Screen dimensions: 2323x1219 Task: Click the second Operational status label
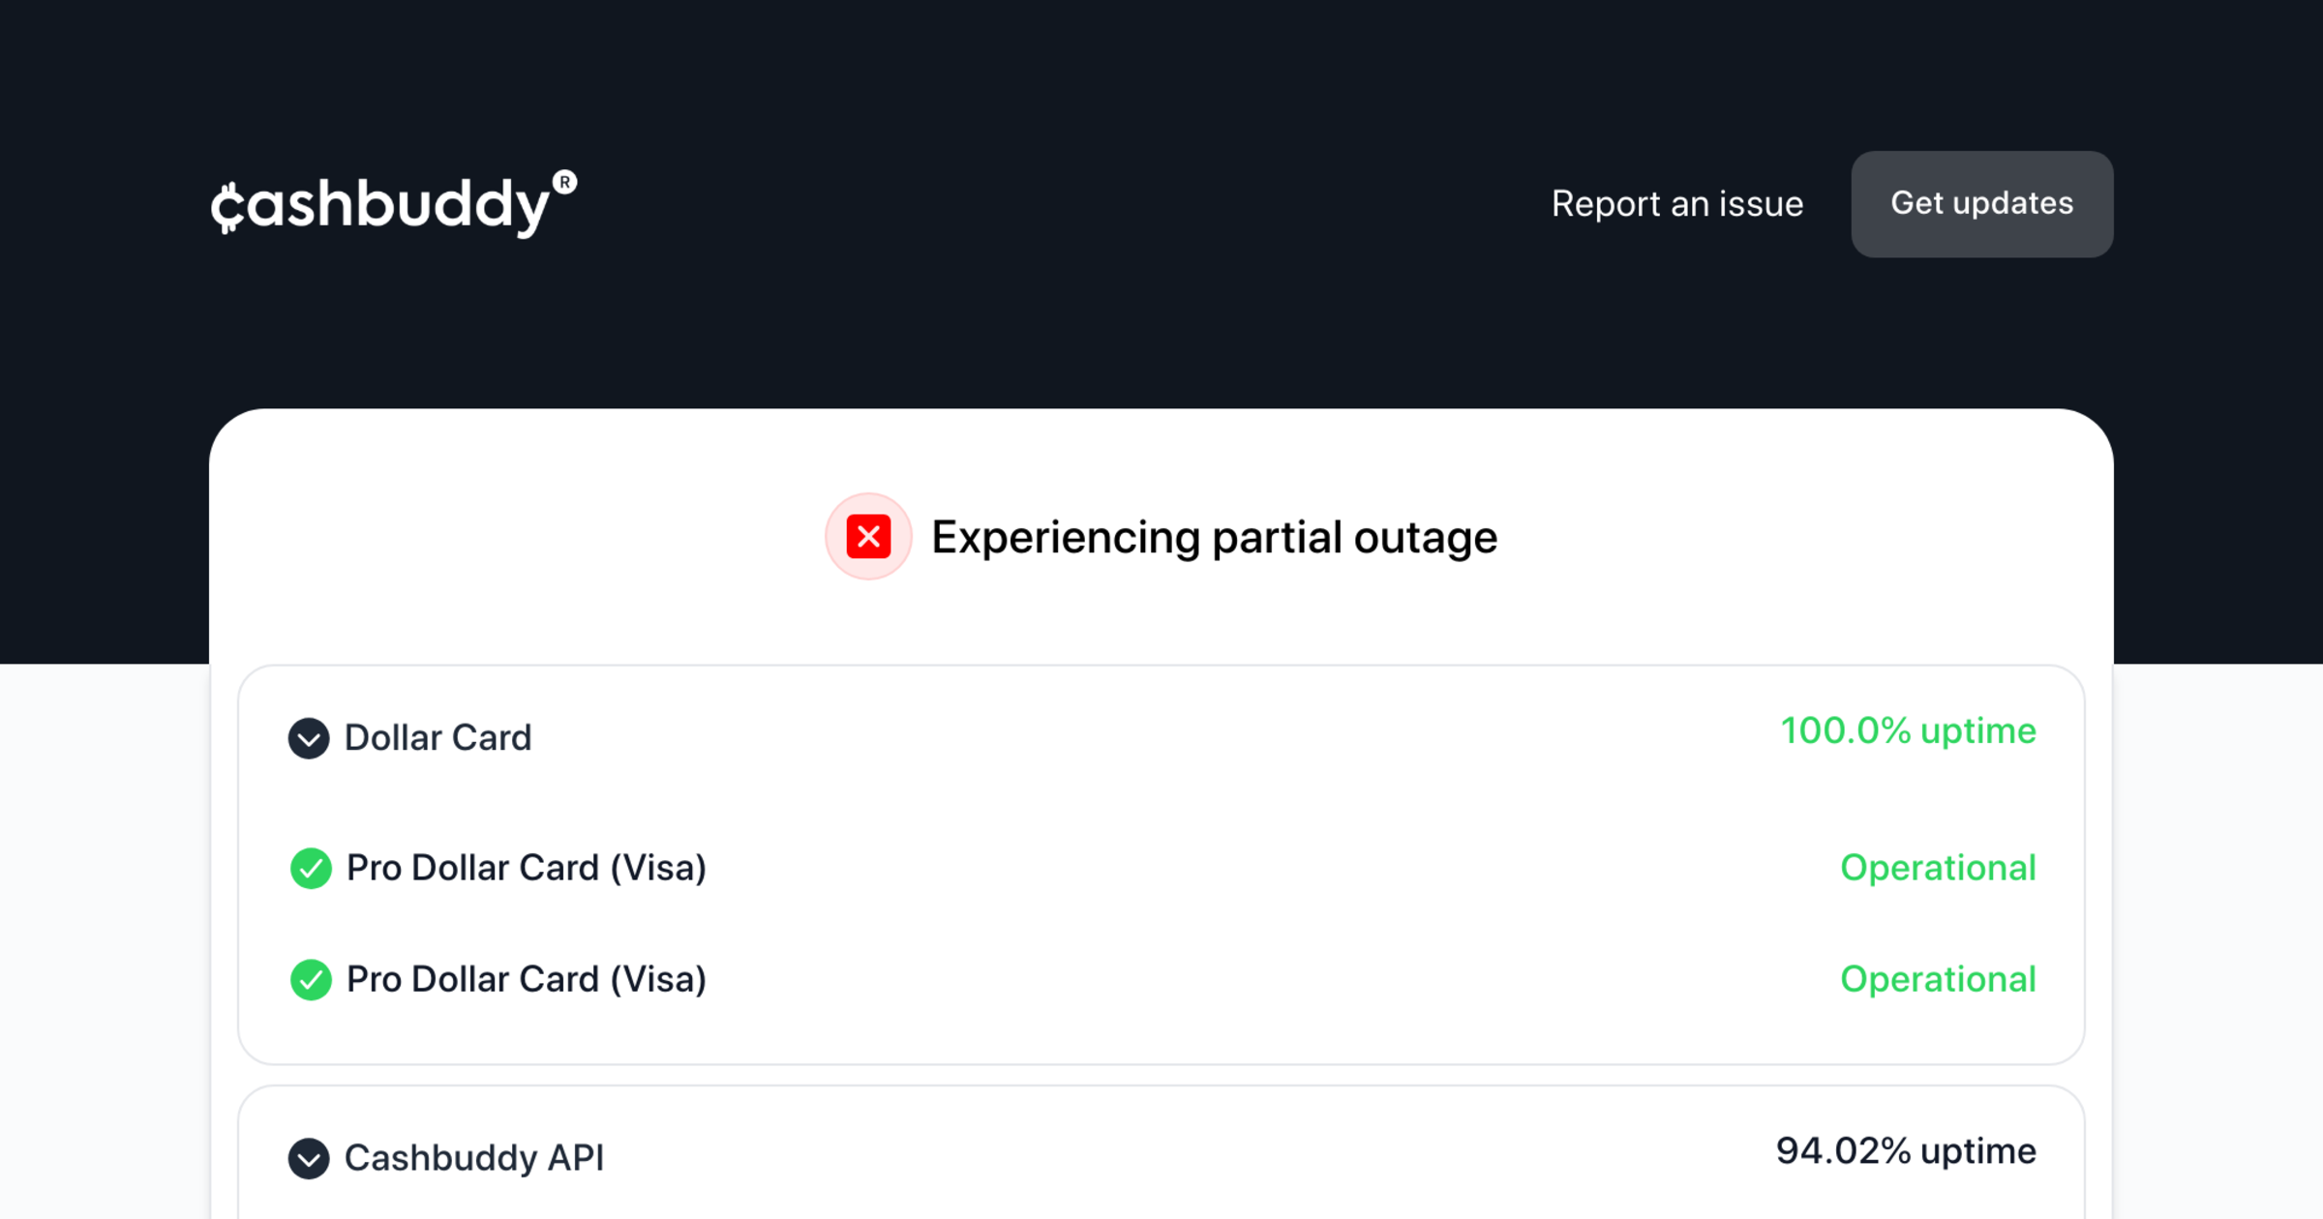(x=1938, y=979)
